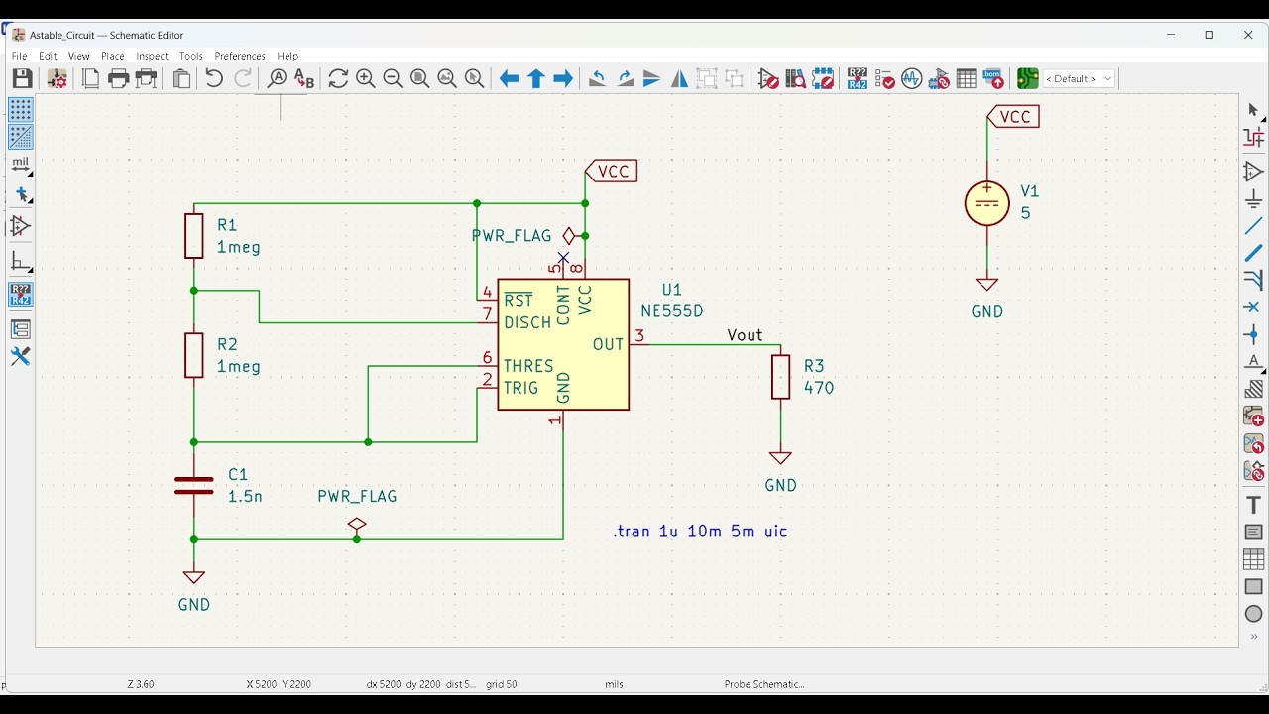Screen dimensions: 1269x714
Task: Zoom out of the schematic
Action: point(393,78)
